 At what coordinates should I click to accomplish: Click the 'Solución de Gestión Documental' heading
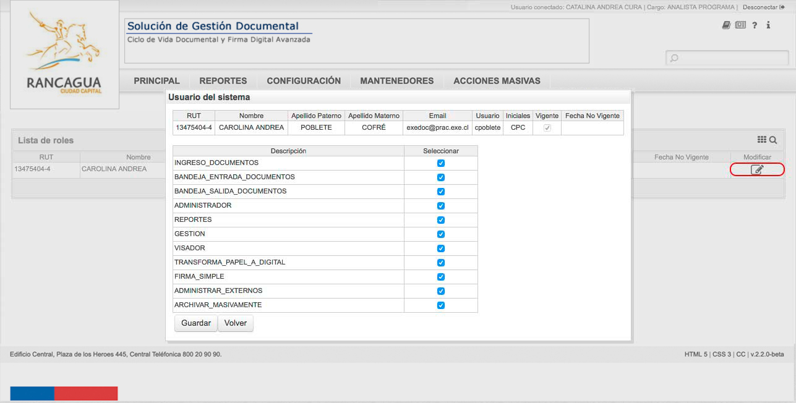pos(213,26)
